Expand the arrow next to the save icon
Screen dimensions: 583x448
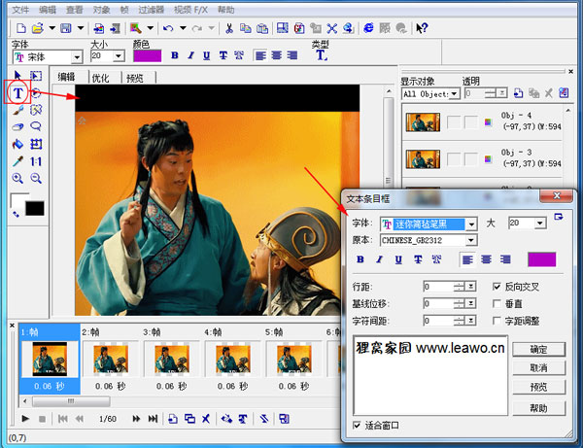click(81, 28)
